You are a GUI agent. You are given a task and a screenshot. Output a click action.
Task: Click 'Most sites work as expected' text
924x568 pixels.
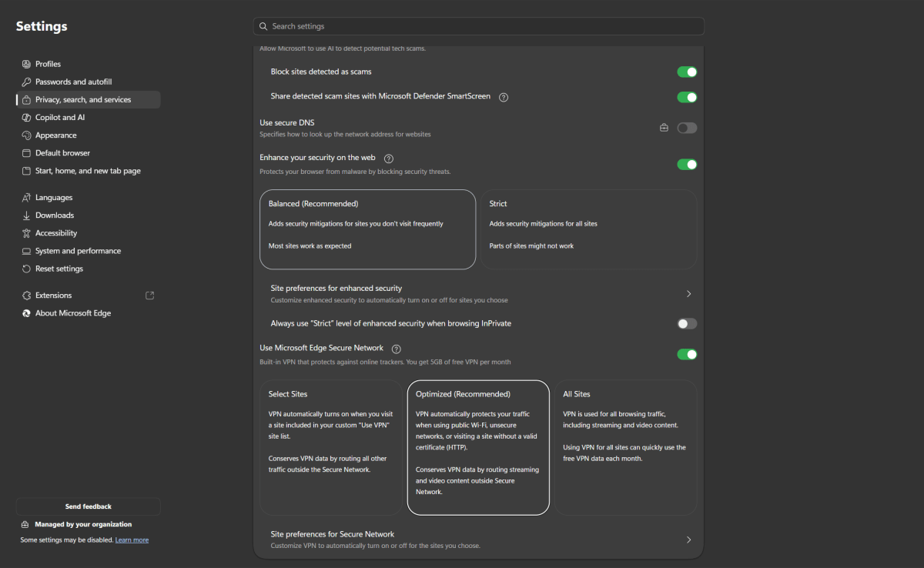pyautogui.click(x=310, y=246)
